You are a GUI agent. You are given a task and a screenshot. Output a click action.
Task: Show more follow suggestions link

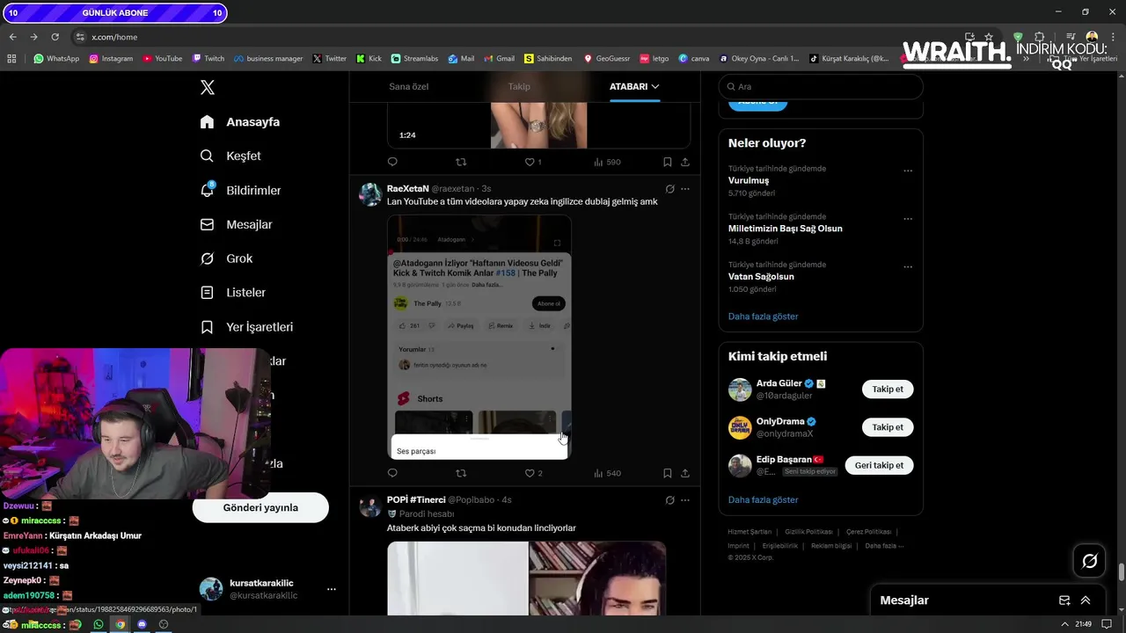(x=763, y=499)
